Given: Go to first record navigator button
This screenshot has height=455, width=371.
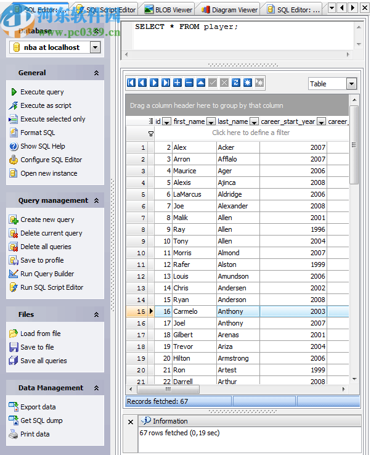Looking at the screenshot, I should (131, 83).
